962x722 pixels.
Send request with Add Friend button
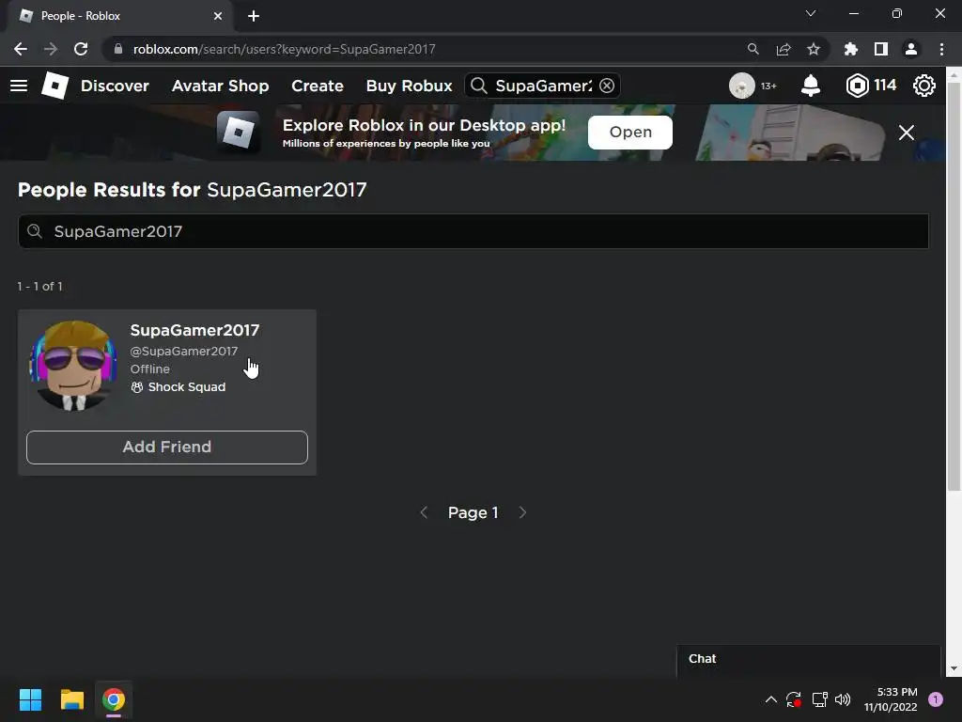pyautogui.click(x=167, y=447)
